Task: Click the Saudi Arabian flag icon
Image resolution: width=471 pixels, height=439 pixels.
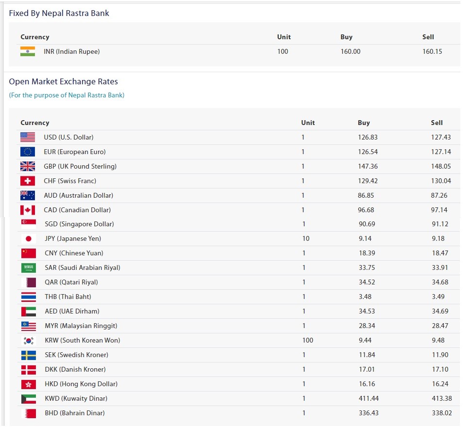Action: (29, 267)
